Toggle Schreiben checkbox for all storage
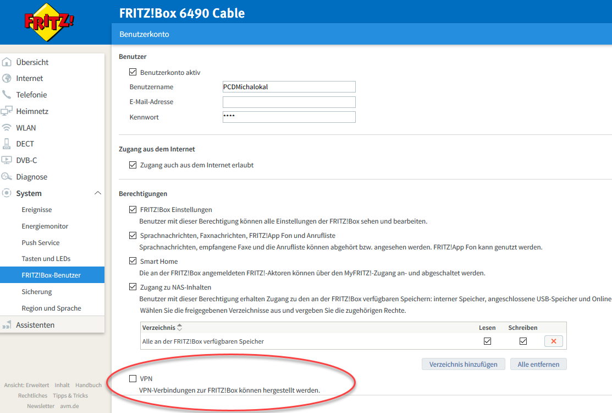 tap(523, 341)
